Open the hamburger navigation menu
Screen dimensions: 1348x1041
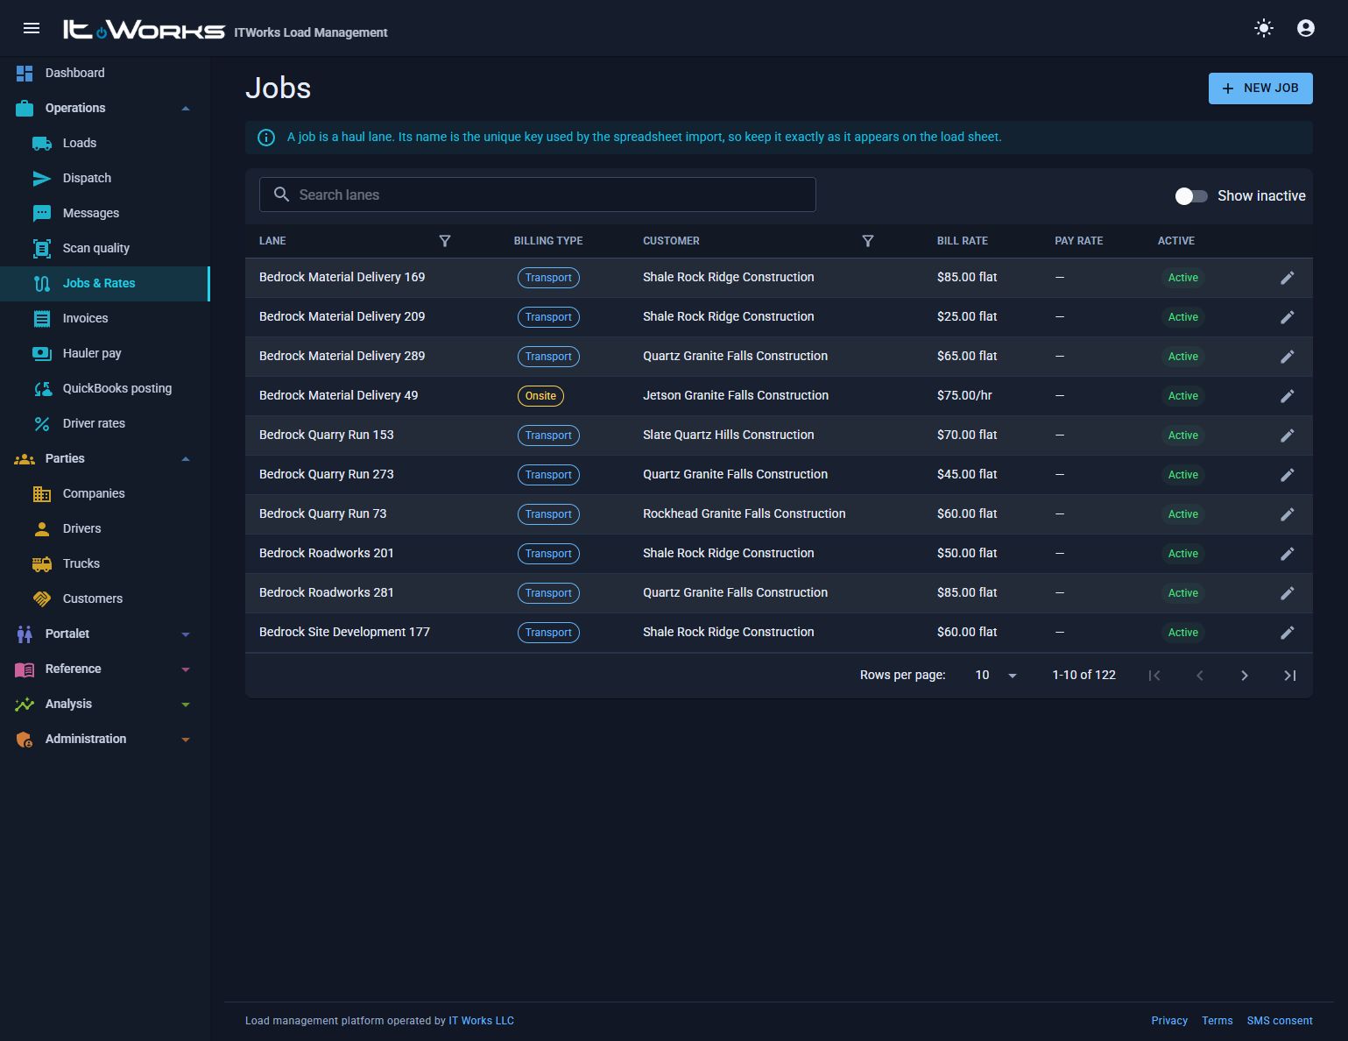(x=32, y=28)
